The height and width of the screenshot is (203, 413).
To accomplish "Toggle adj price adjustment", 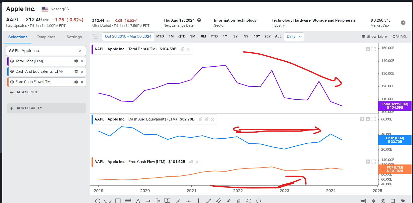I will click(x=363, y=201).
